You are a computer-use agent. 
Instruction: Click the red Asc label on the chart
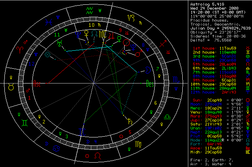click(x=38, y=84)
